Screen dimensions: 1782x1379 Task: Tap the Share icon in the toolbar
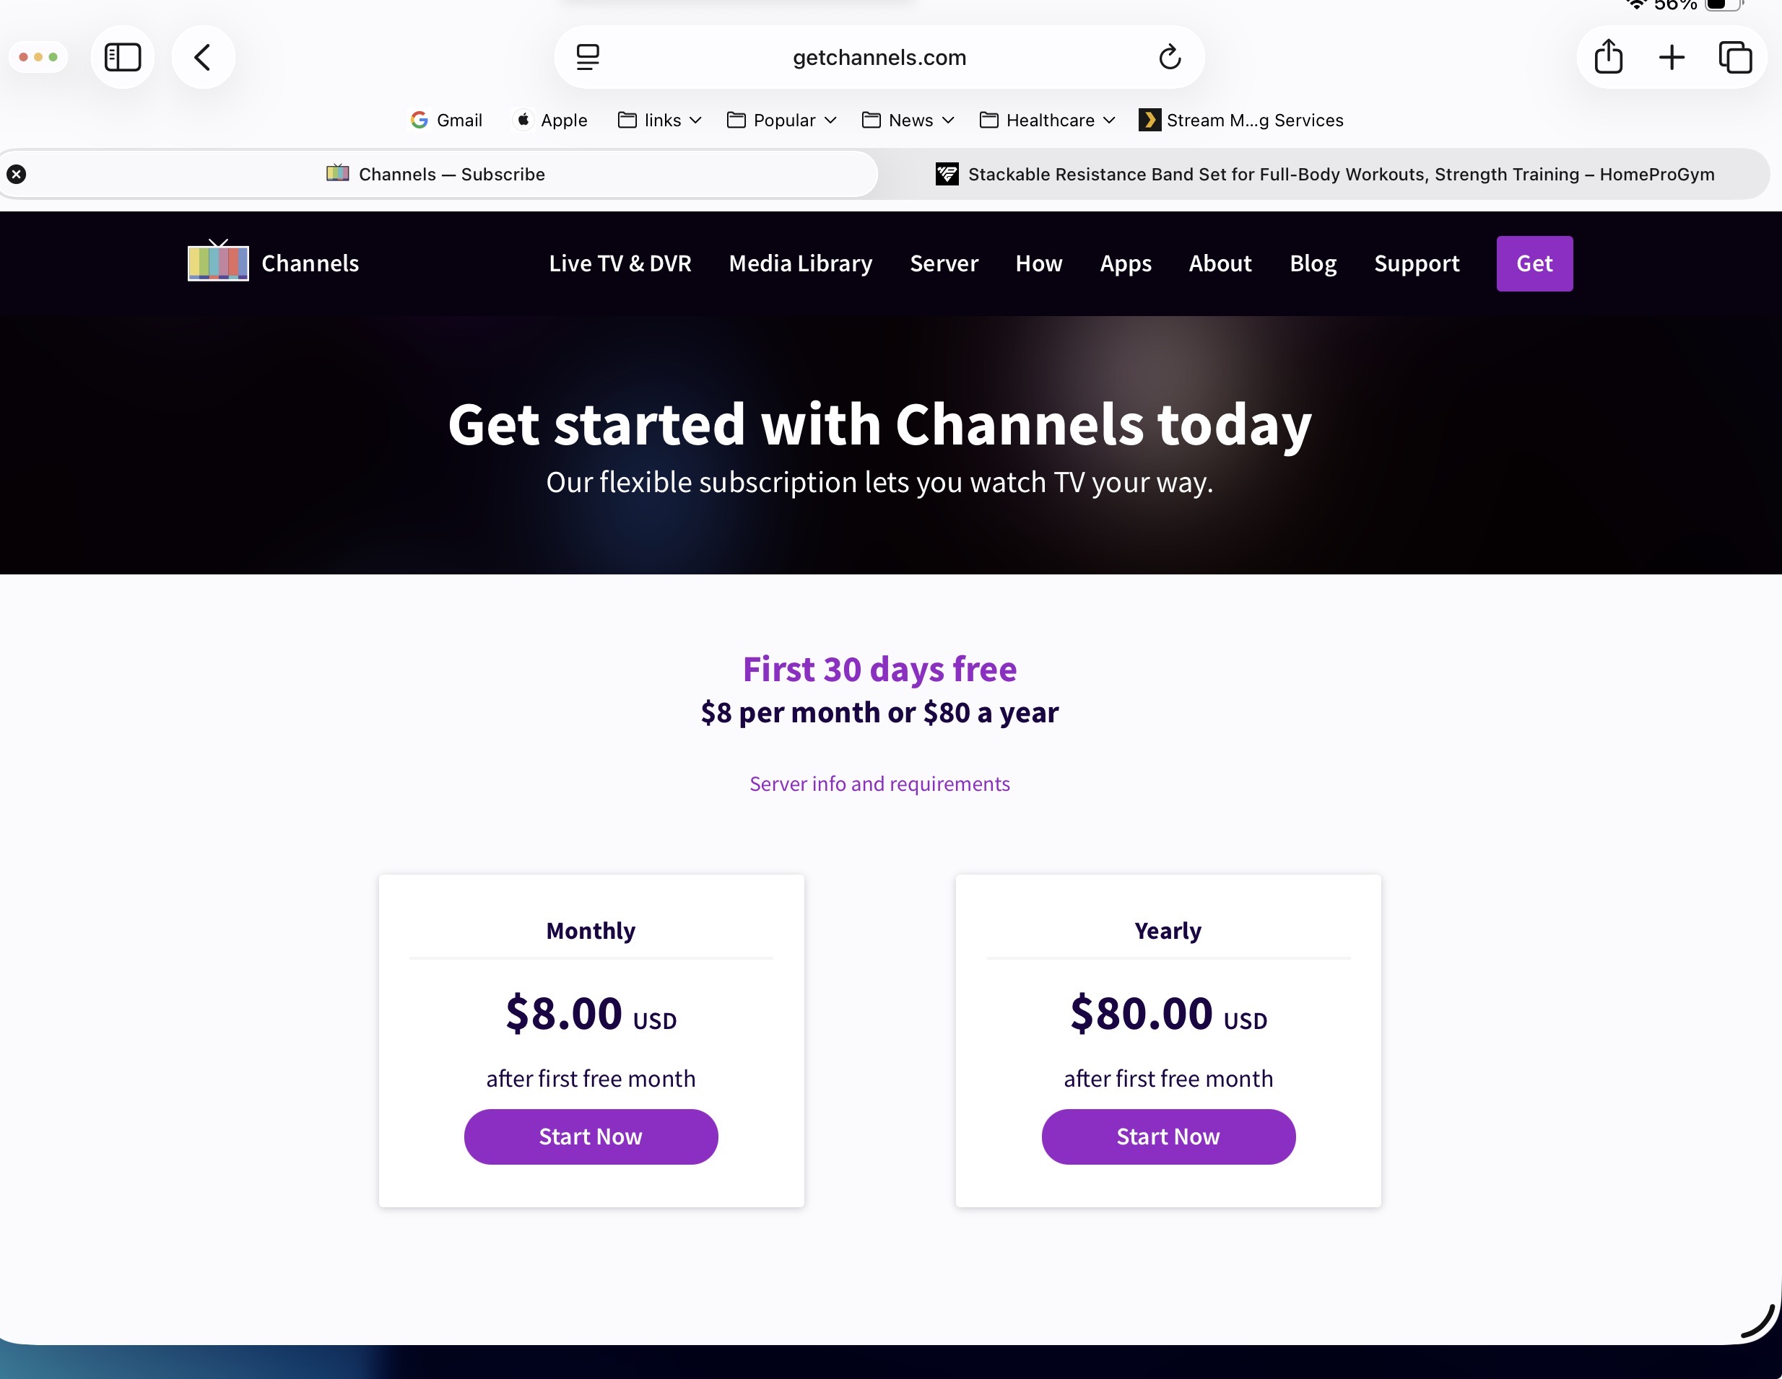click(1608, 57)
